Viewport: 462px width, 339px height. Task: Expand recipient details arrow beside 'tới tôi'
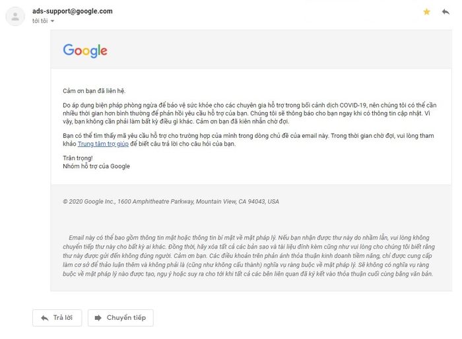click(x=52, y=21)
